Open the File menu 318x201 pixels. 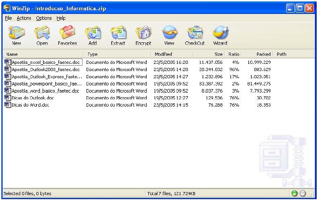(x=9, y=18)
